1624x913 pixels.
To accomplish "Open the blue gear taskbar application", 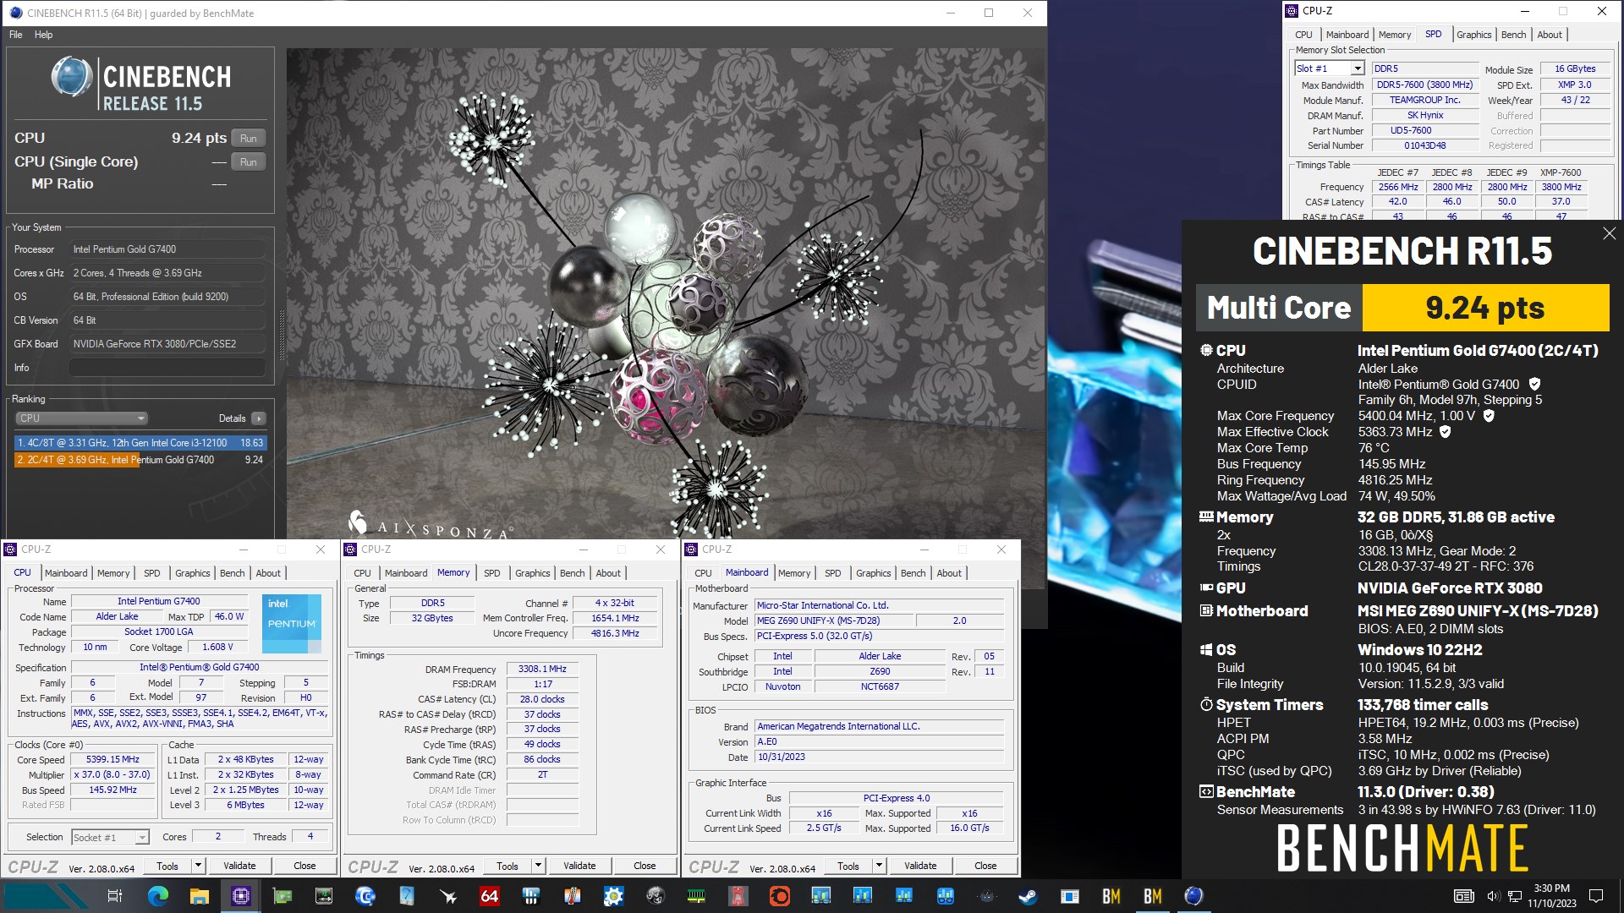I will point(613,896).
